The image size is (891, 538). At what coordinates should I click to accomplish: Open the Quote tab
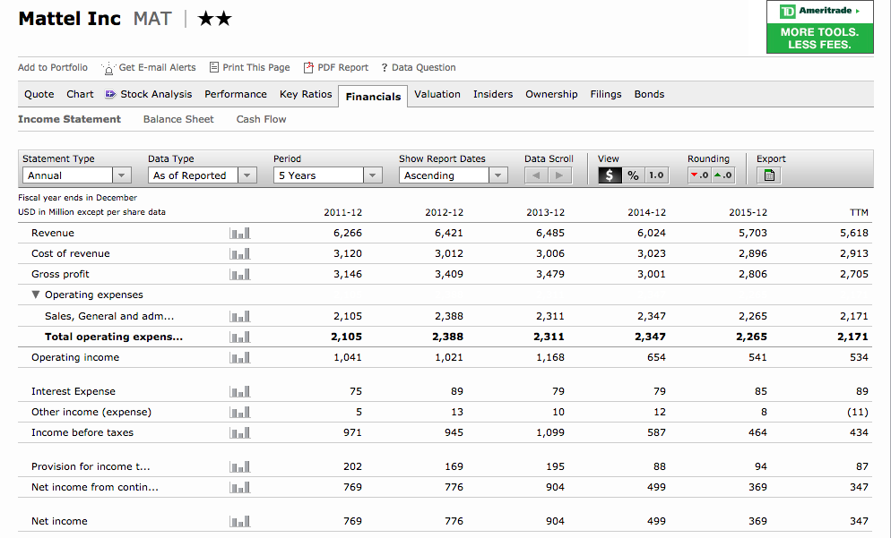coord(39,94)
